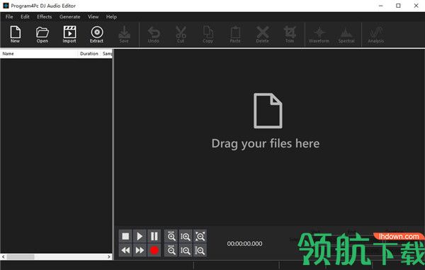Image resolution: width=425 pixels, height=270 pixels.
Task: Click the Copy toolbar icon
Action: pyautogui.click(x=208, y=34)
